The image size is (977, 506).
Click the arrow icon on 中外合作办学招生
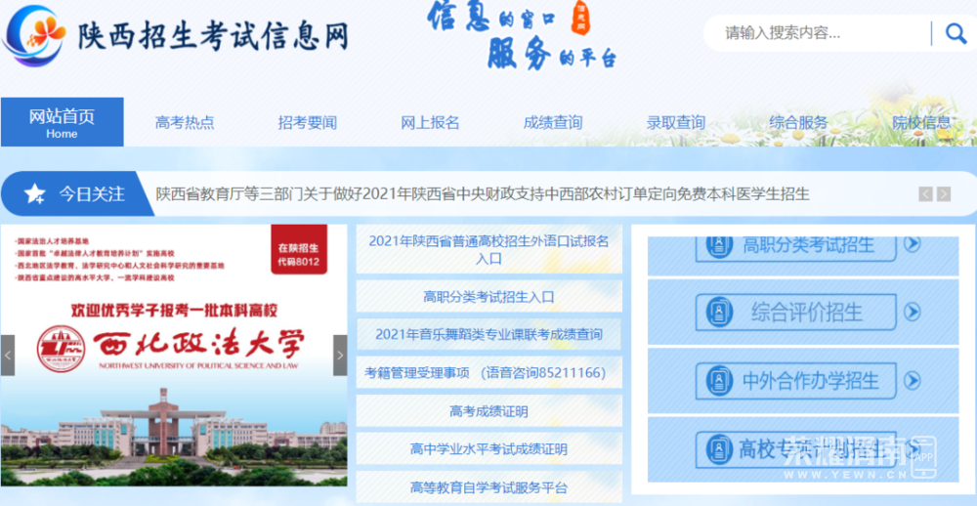click(912, 380)
